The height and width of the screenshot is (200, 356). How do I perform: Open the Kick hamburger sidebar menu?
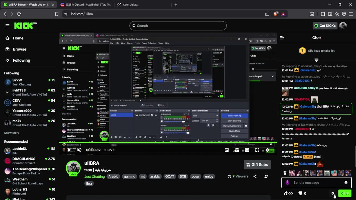[8, 26]
